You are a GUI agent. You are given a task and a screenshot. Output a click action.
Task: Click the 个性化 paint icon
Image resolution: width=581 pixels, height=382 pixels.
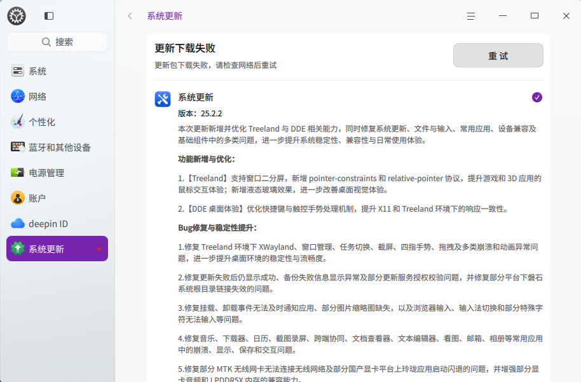pyautogui.click(x=17, y=121)
